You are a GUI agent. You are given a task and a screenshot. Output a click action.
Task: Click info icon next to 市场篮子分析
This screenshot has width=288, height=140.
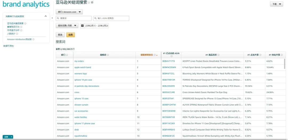[x=21, y=30]
